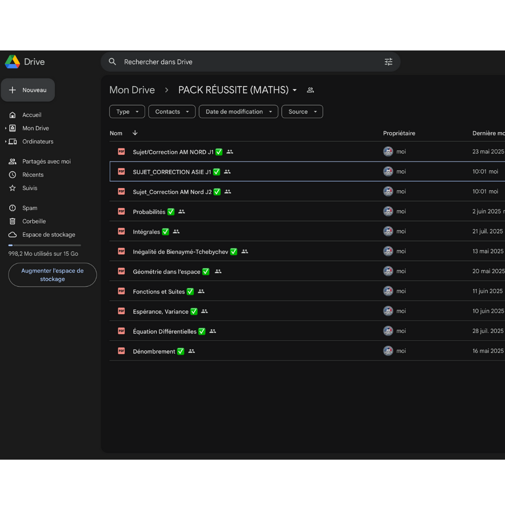Viewport: 505px width, 505px height.
Task: Expand the Mon Drive tree arrow
Action: point(6,128)
